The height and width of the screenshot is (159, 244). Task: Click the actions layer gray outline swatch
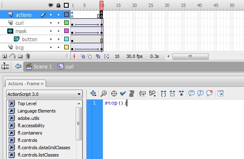tap(66, 15)
